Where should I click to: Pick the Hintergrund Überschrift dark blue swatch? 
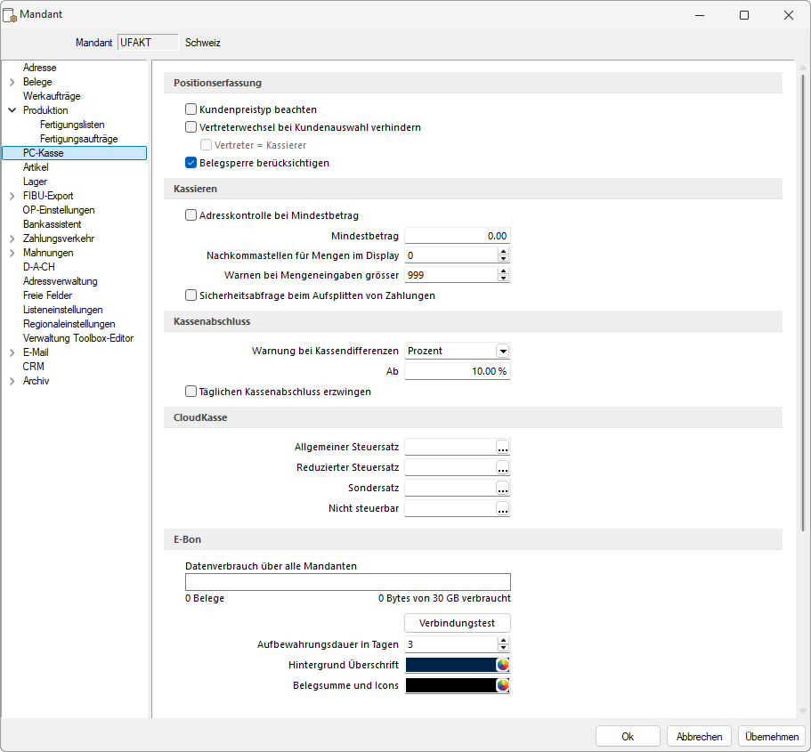point(451,665)
